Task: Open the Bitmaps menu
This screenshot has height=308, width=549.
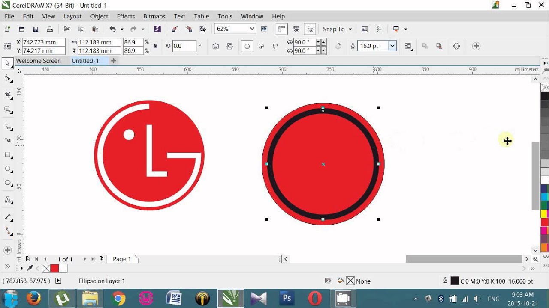Action: 154,16
